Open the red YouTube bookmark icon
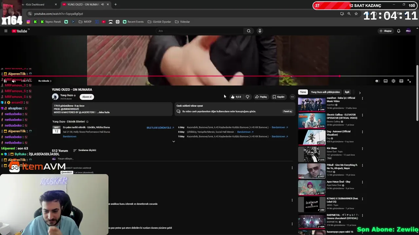419x235 pixels. pos(104,22)
